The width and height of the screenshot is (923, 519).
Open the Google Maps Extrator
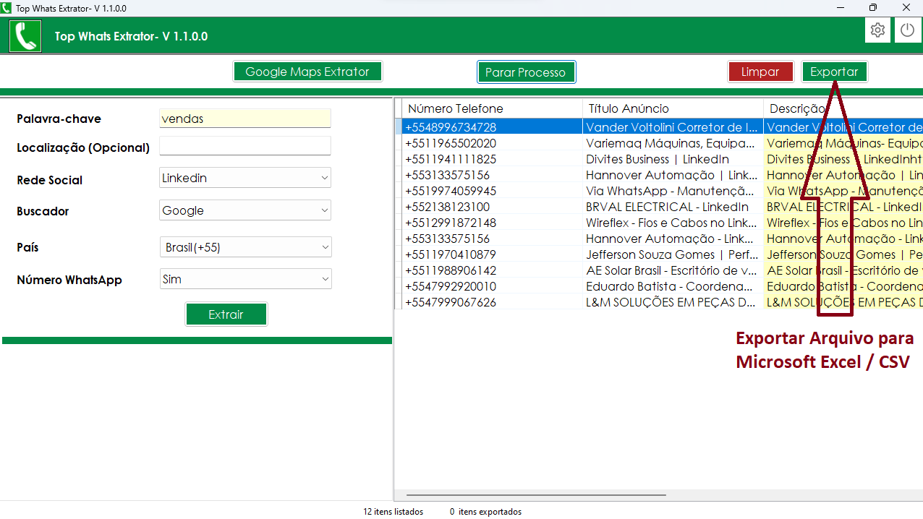click(307, 72)
